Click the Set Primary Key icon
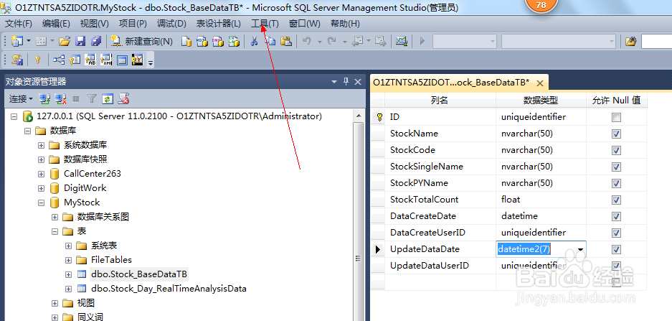The height and width of the screenshot is (321, 672). tap(38, 60)
